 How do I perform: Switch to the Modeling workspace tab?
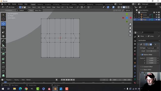[x=40, y=5]
